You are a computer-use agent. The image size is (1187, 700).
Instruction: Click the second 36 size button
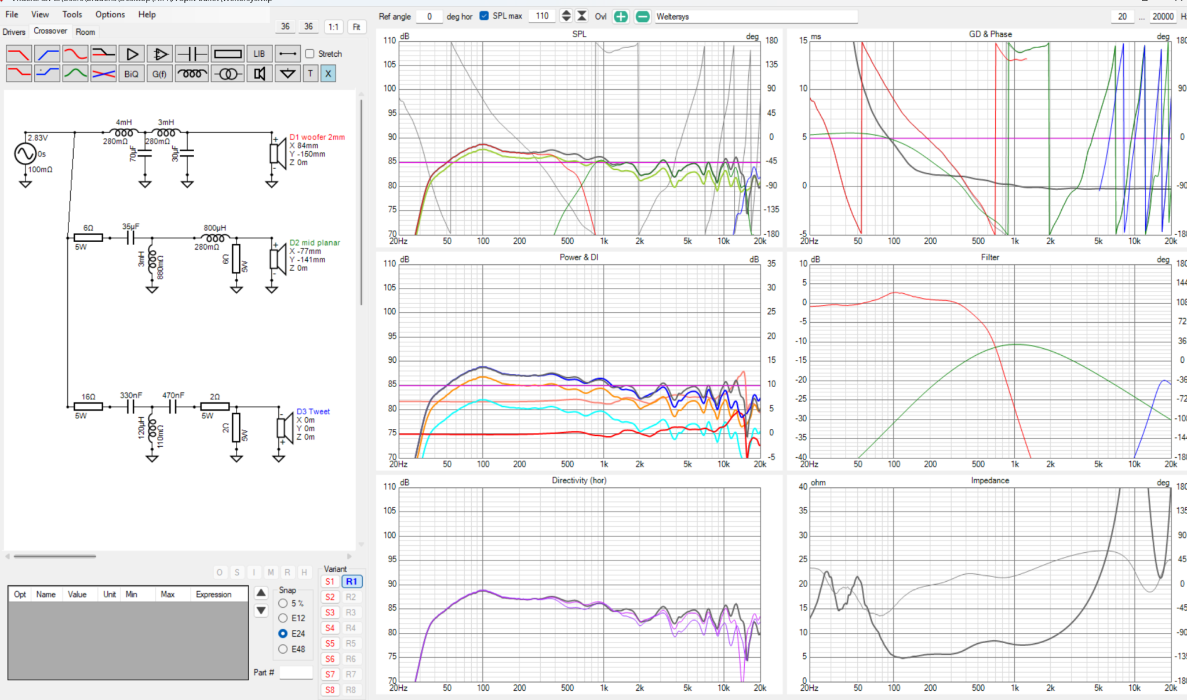[x=308, y=27]
